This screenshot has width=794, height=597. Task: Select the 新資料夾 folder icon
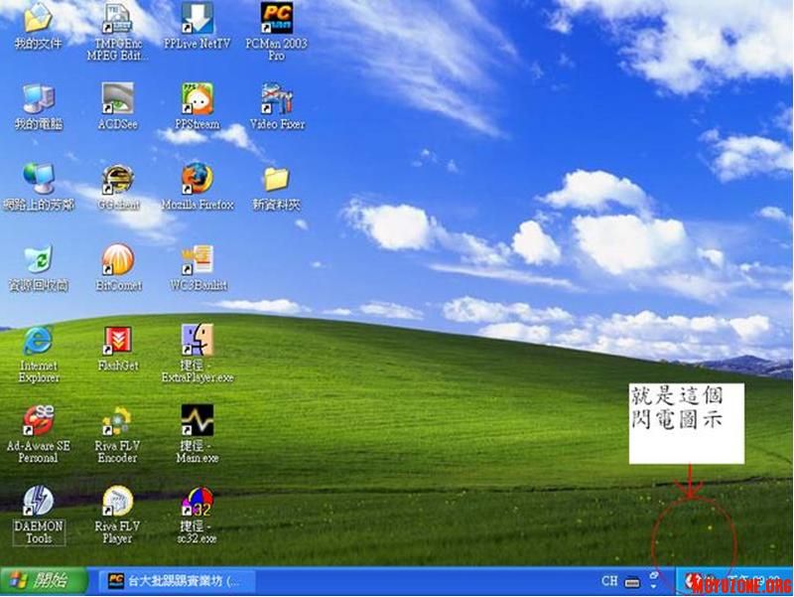(277, 180)
